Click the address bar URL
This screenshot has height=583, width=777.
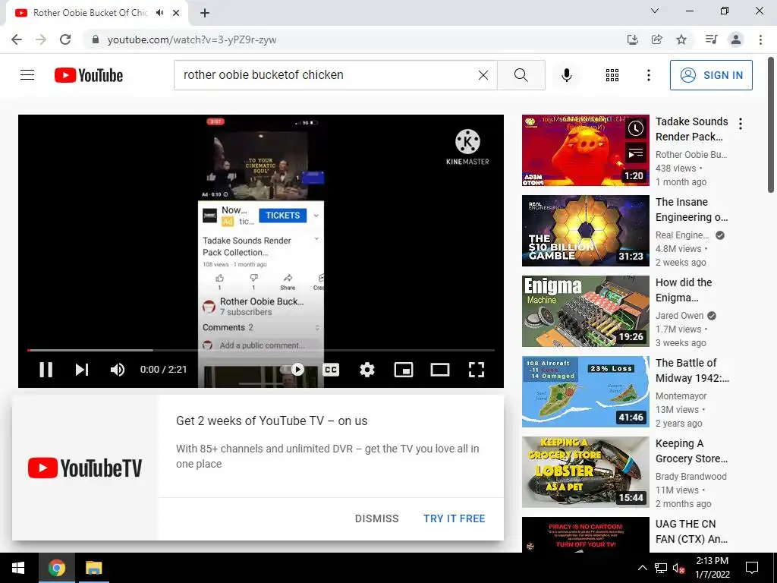(x=192, y=39)
